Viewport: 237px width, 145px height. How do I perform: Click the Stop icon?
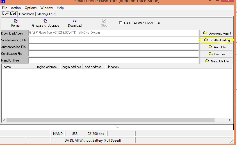(x=104, y=21)
